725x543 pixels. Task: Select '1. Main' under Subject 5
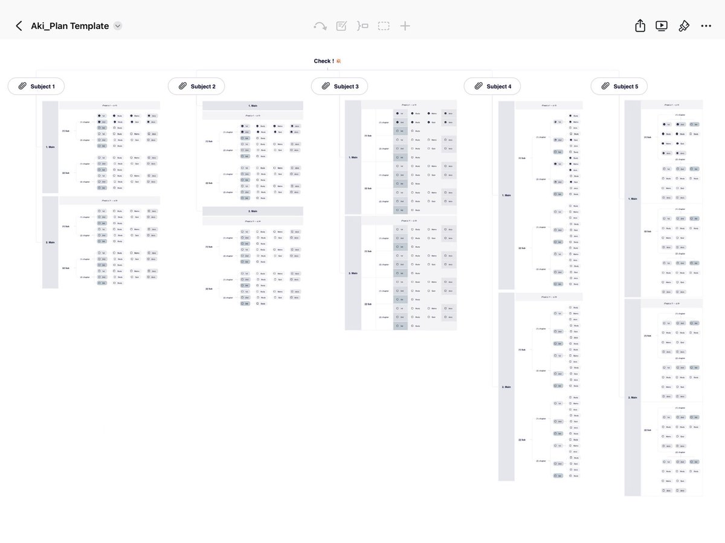pos(633,198)
